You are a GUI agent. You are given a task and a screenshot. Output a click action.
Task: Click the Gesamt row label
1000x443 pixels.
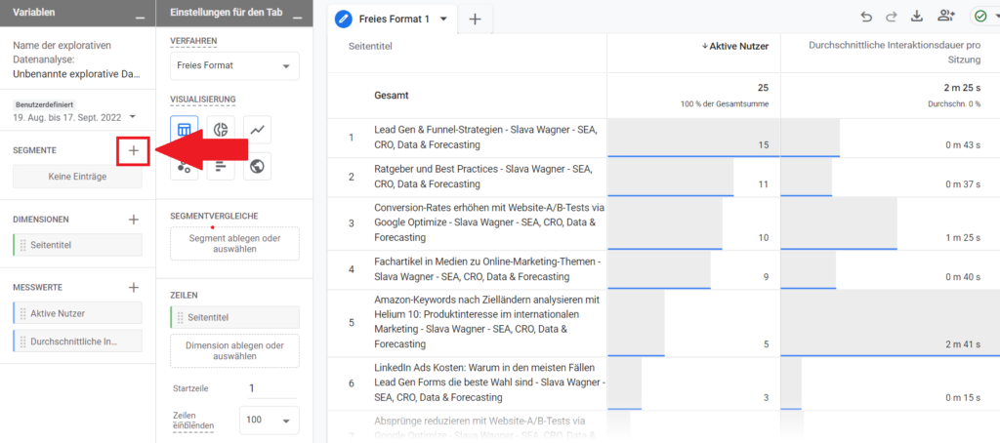pyautogui.click(x=391, y=96)
